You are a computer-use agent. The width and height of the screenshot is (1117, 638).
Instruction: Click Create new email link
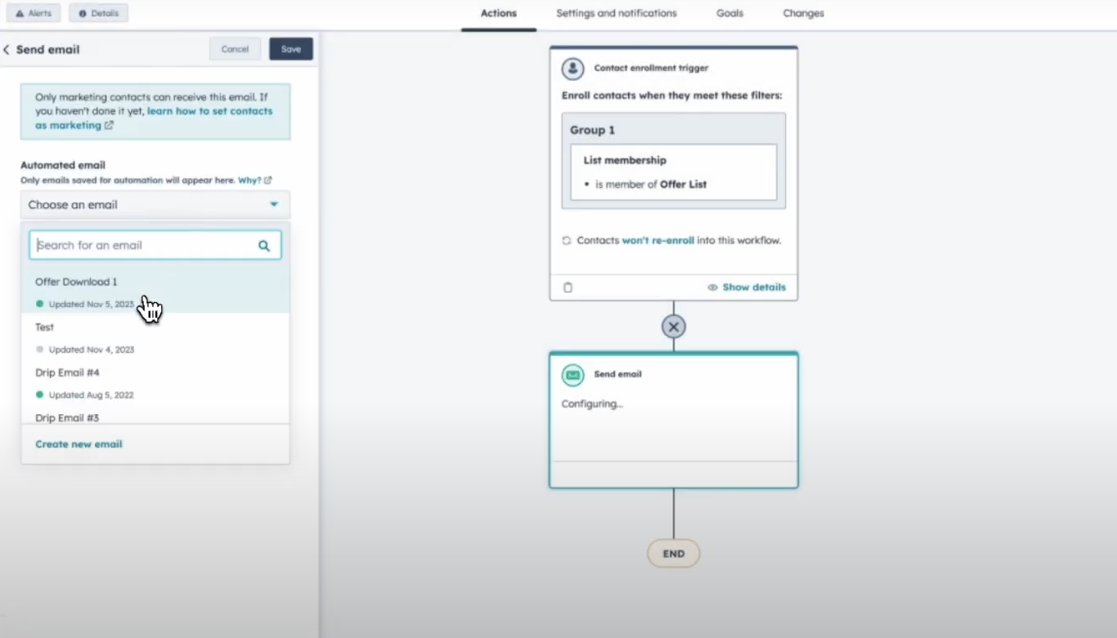(x=79, y=444)
